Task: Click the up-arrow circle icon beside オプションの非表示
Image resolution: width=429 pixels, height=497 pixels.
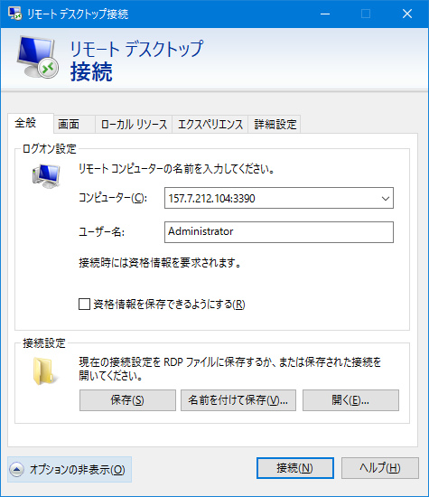Action: (x=17, y=469)
